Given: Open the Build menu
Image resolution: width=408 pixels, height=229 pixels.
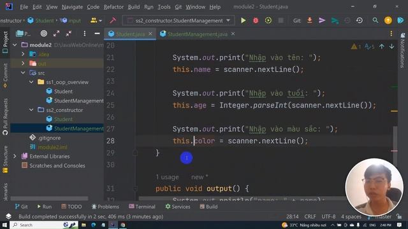Looking at the screenshot, I should pos(134,7).
